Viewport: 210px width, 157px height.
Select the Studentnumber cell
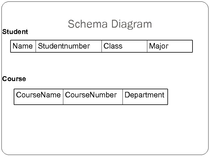coord(64,46)
